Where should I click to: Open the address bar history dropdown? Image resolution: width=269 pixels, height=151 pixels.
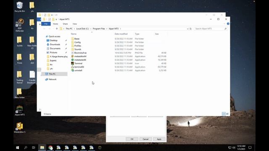[x=187, y=29]
